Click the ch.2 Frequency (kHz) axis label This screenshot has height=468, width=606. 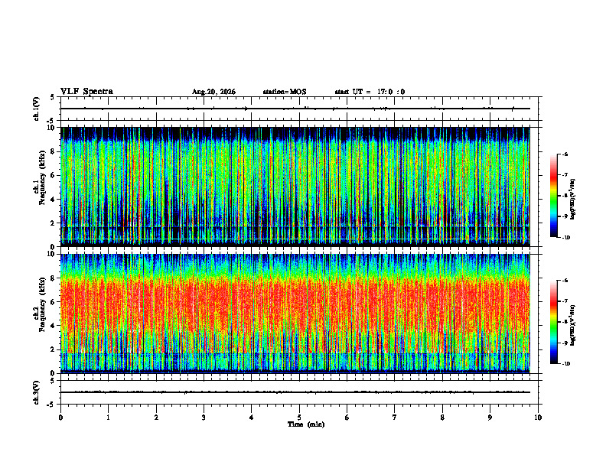pyautogui.click(x=39, y=304)
